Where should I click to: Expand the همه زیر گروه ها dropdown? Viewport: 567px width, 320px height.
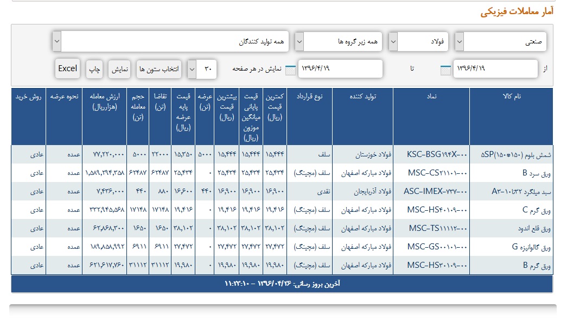pos(299,41)
